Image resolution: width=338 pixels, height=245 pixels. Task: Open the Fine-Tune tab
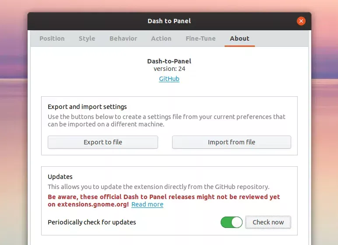point(201,38)
